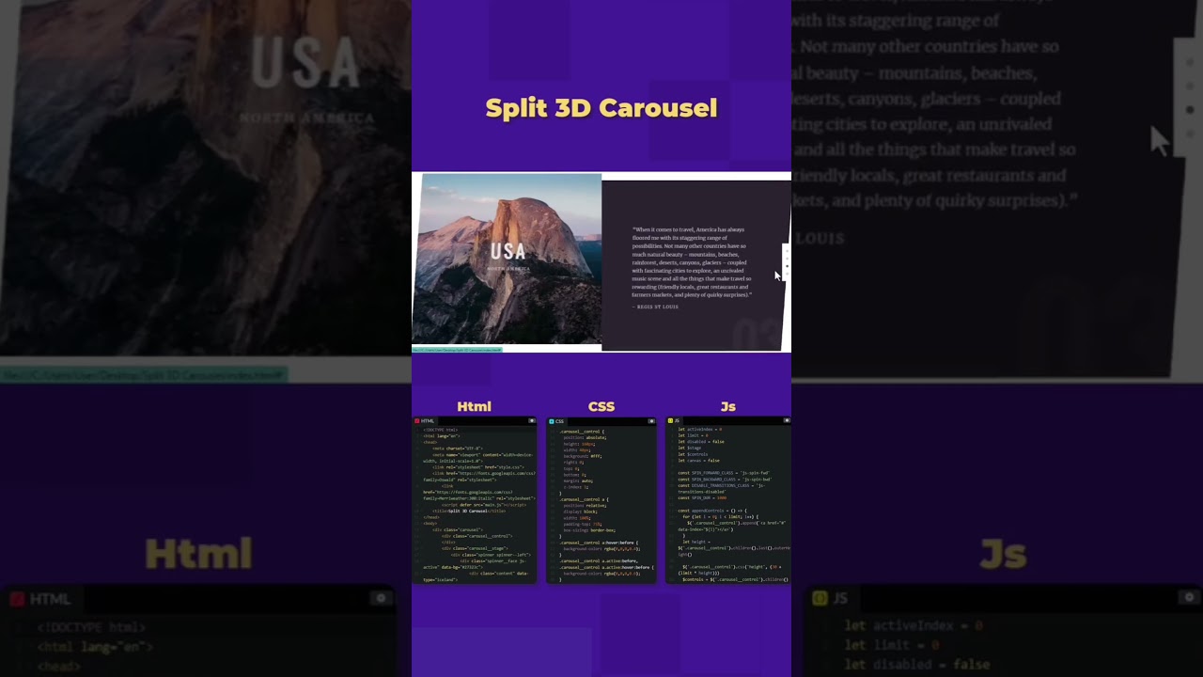Viewport: 1203px width, 677px height.
Task: Click "position: absolute;" in the CSS panel
Action: (585, 437)
